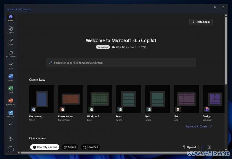The height and width of the screenshot is (159, 232).
Task: Click the scroll left arrow
Action: coord(19,152)
